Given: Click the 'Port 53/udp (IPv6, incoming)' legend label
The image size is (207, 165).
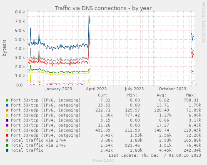Looking at the screenshot, I should 46,110.
